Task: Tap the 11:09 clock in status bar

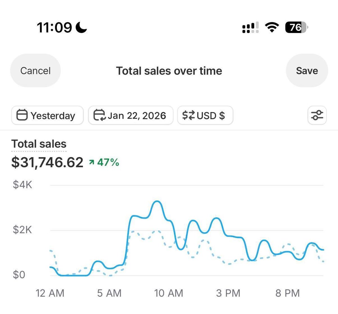Action: tap(54, 27)
